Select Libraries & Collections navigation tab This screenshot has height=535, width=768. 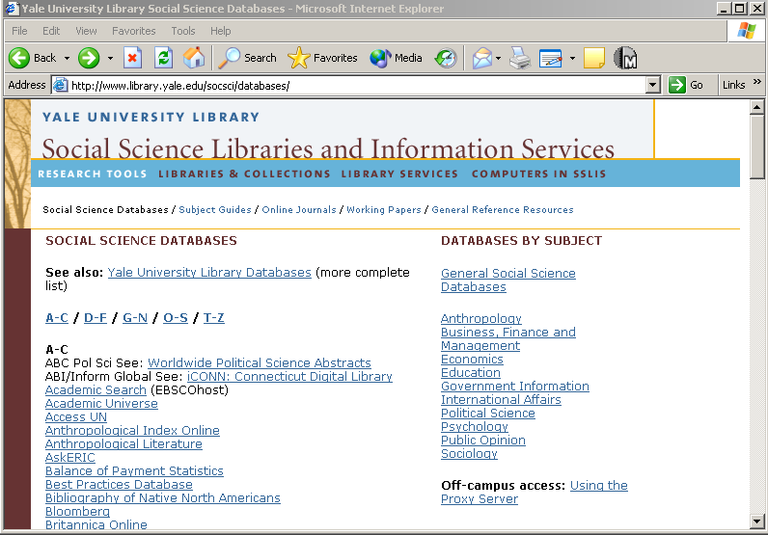point(244,174)
